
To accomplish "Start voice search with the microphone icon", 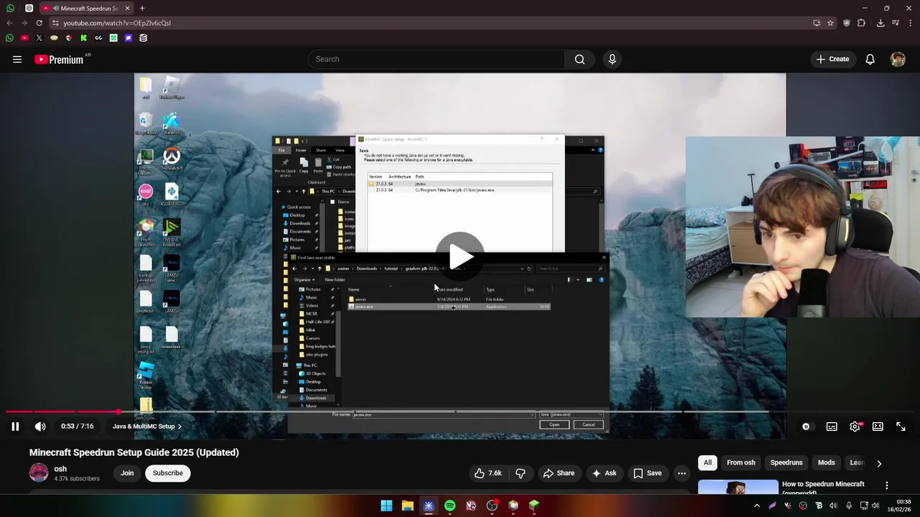I will 612,60.
